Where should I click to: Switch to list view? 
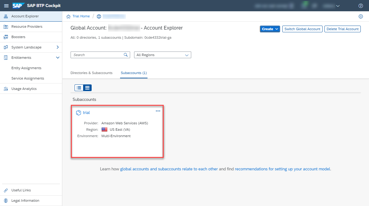[79, 88]
